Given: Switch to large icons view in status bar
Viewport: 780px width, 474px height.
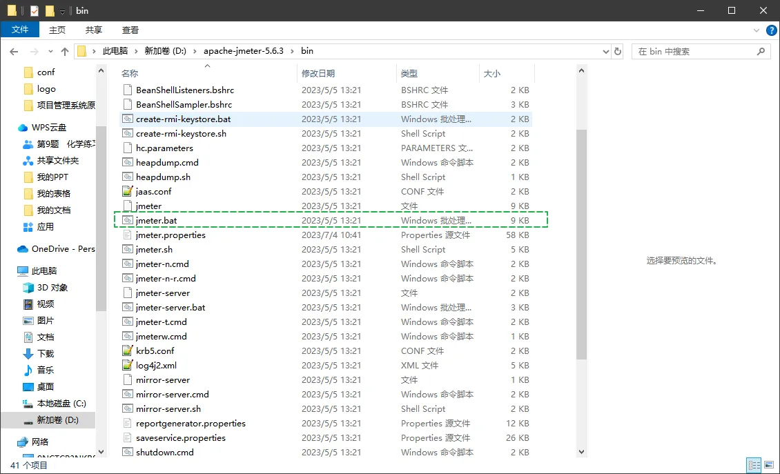Looking at the screenshot, I should pyautogui.click(x=769, y=465).
